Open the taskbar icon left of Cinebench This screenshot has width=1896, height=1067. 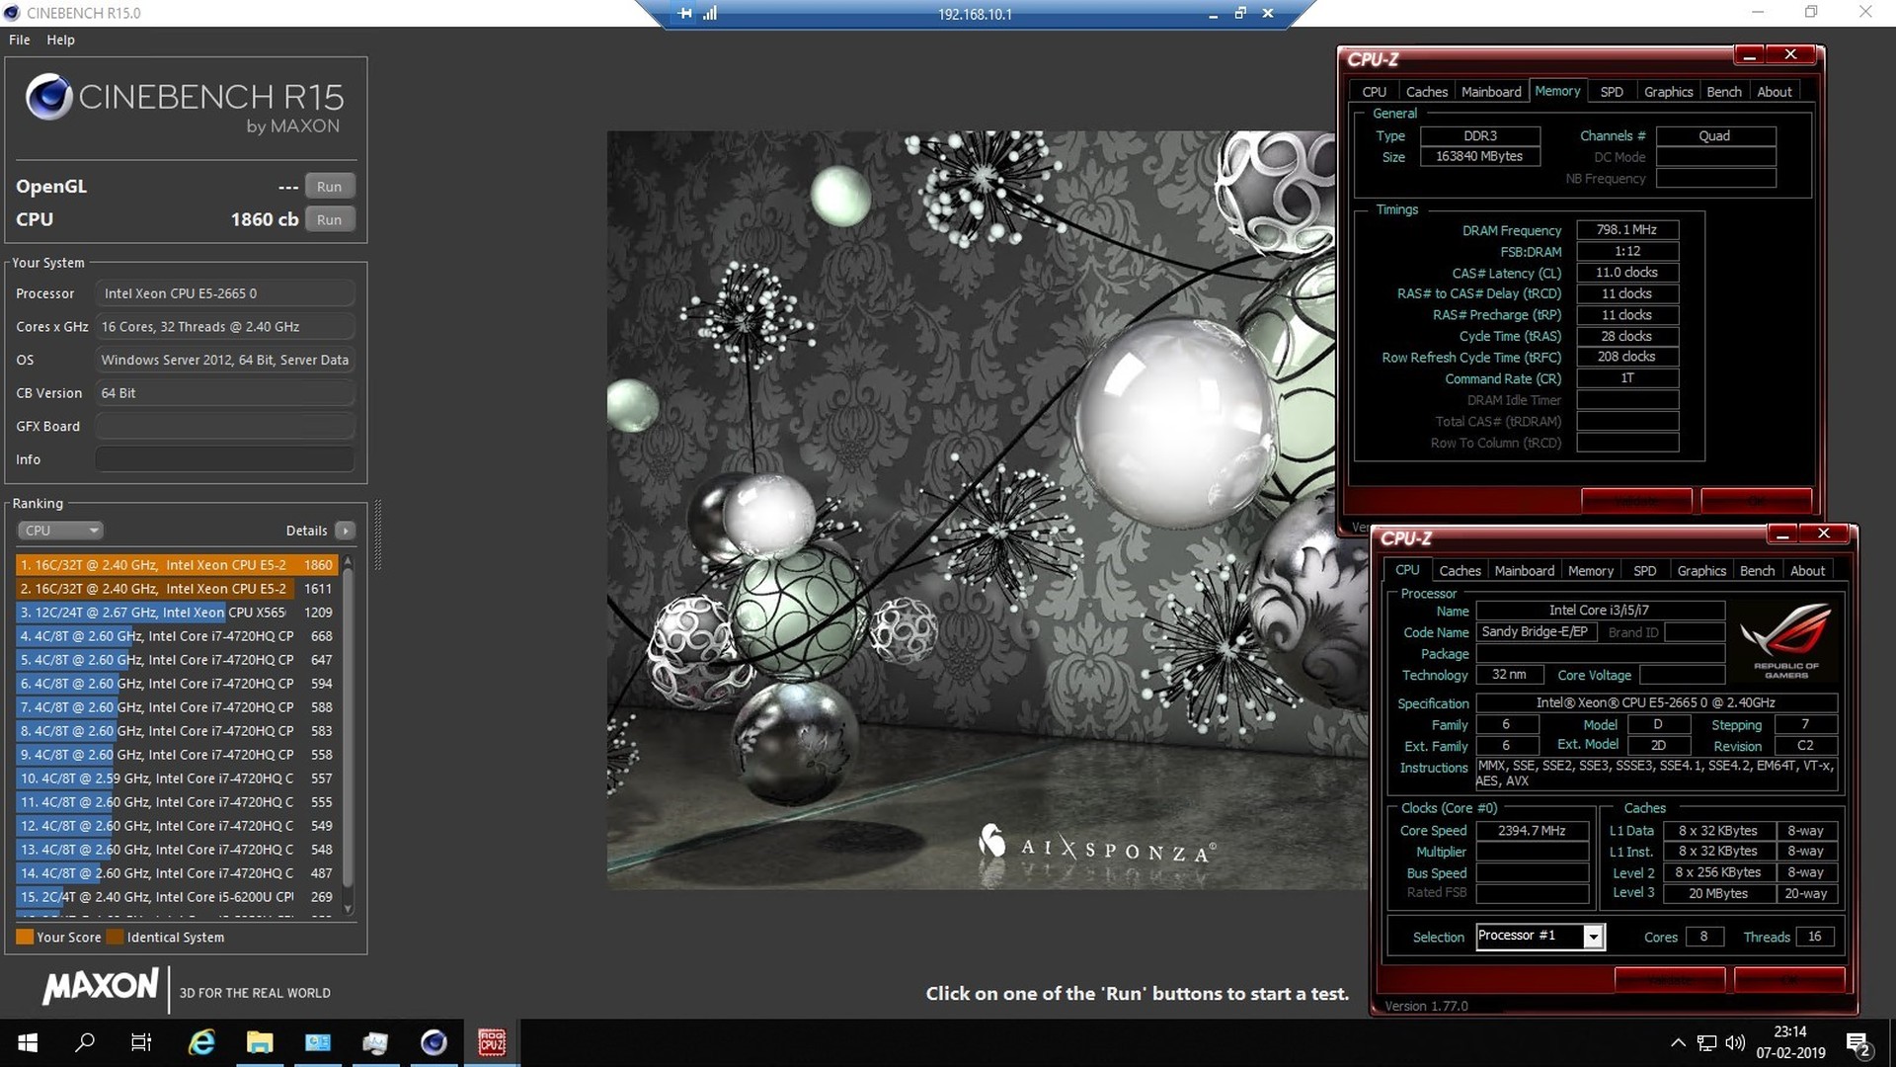[375, 1043]
